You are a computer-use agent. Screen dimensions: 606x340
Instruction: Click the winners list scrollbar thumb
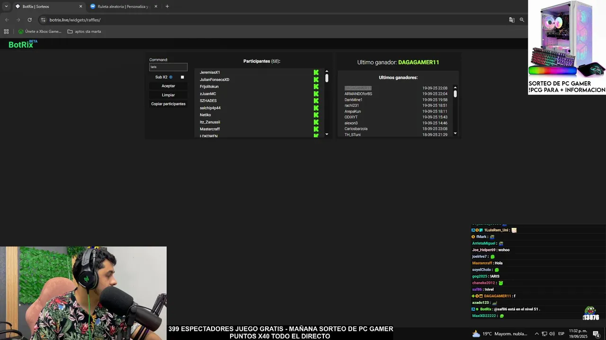tap(455, 93)
